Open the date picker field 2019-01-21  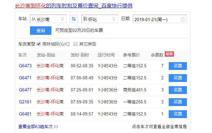coord(156,19)
